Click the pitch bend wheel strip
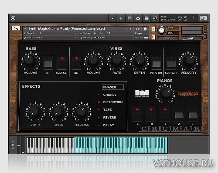The height and width of the screenshot is (173, 218). click(19, 145)
